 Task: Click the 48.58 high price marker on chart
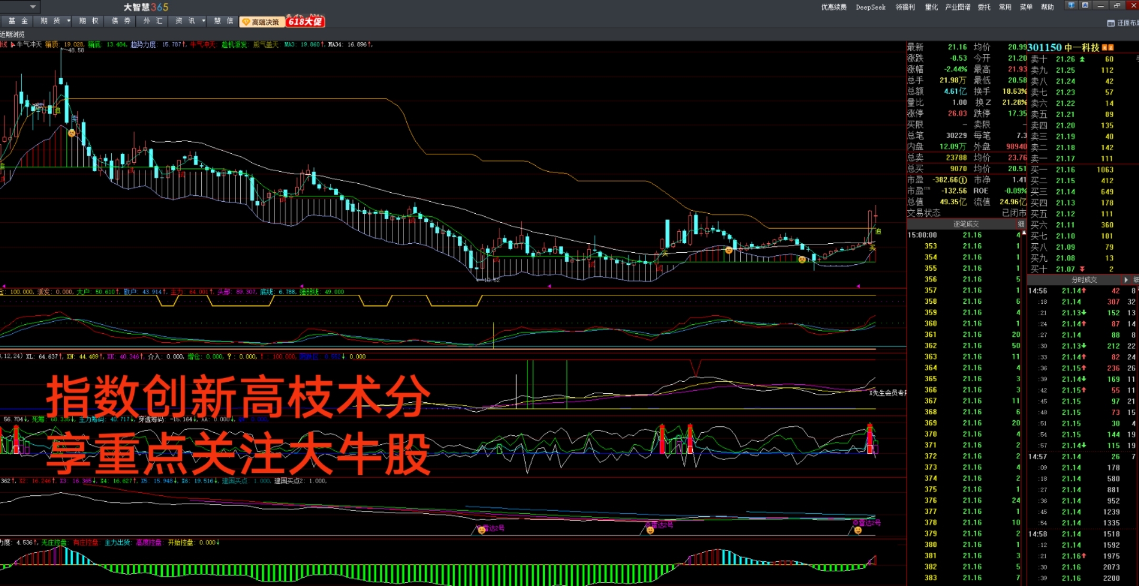tap(75, 51)
